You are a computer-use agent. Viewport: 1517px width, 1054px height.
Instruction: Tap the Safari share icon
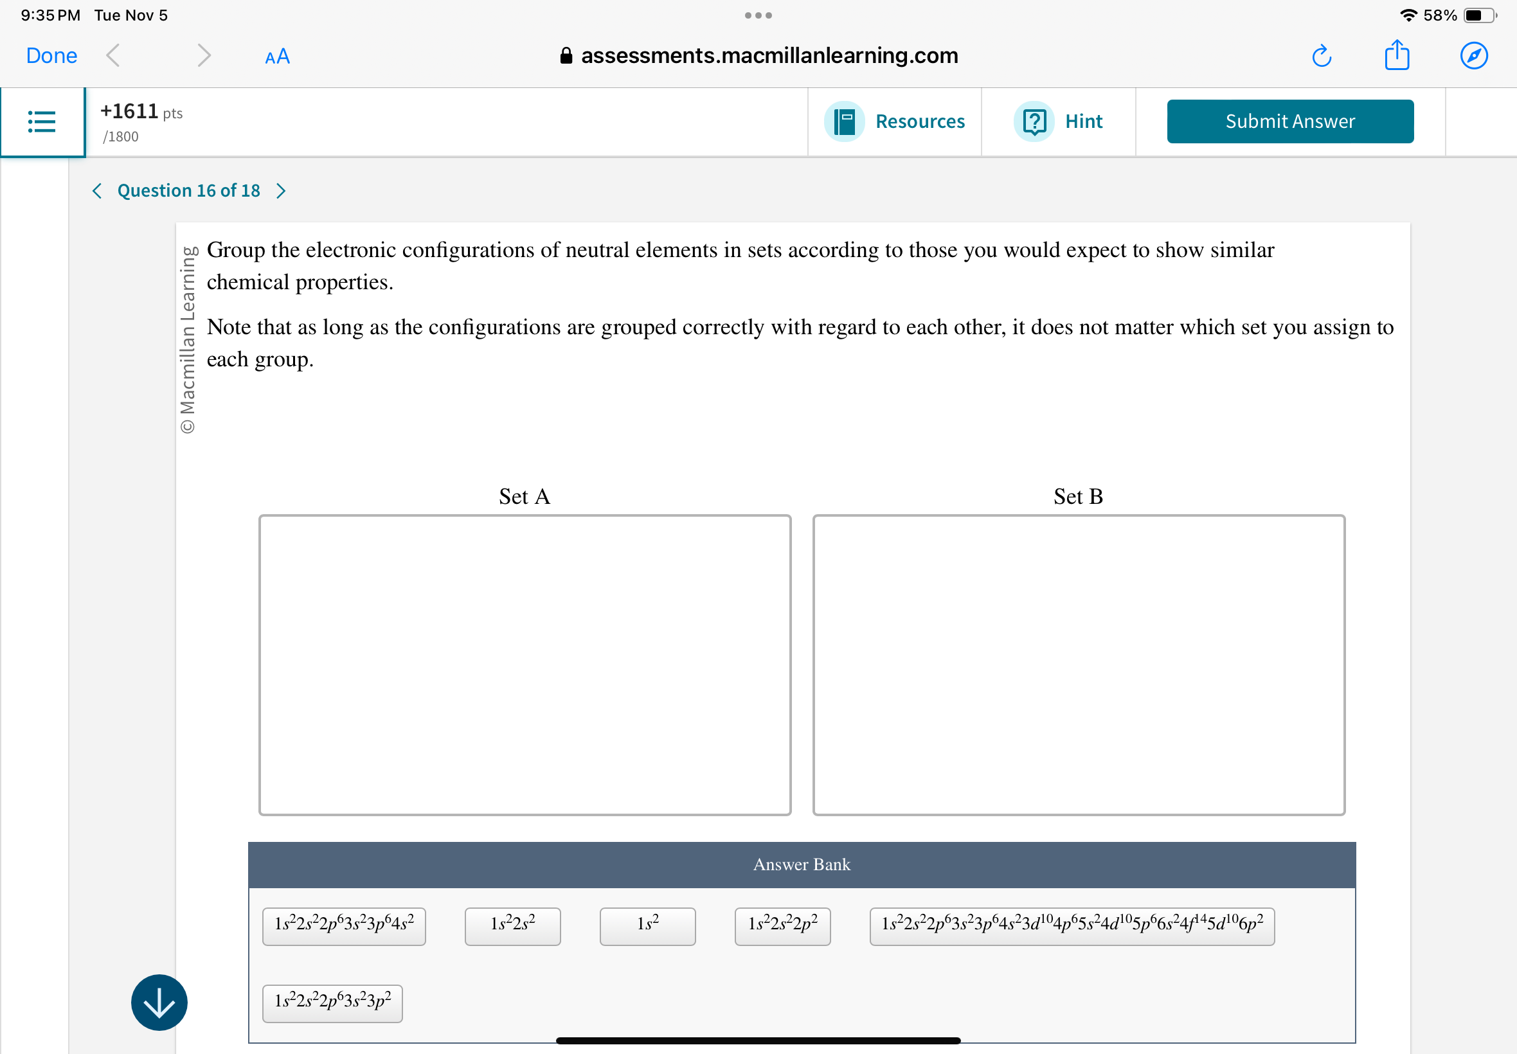click(1397, 55)
